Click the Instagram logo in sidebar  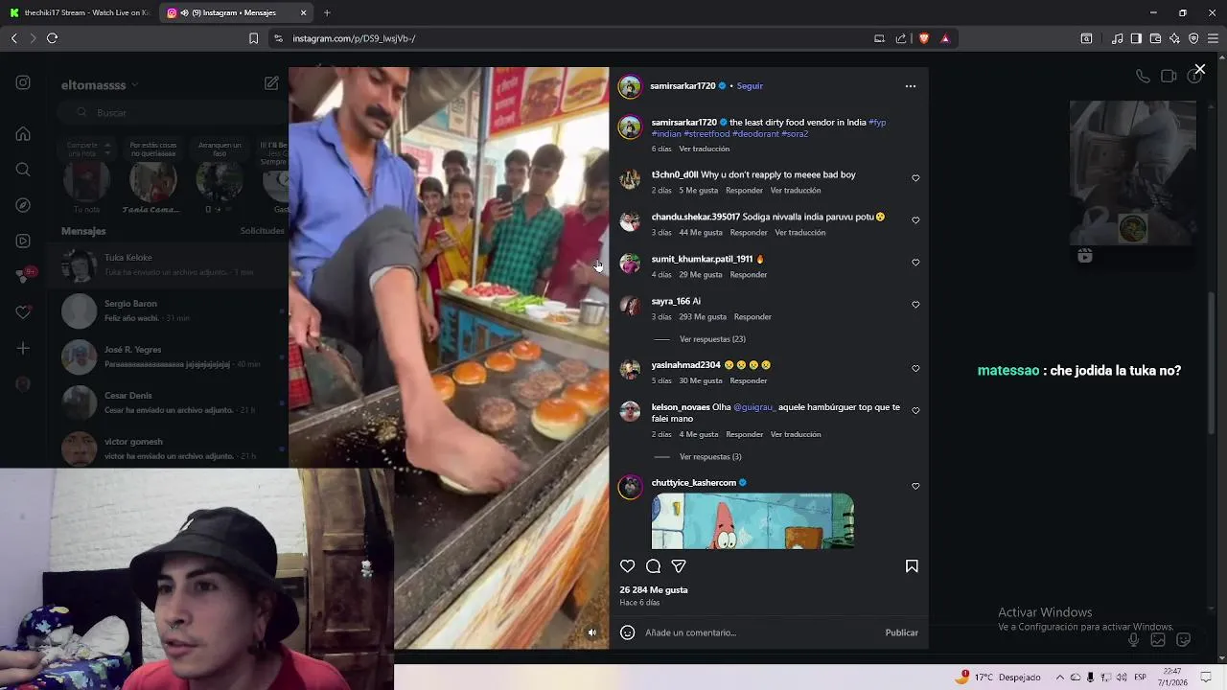click(23, 83)
